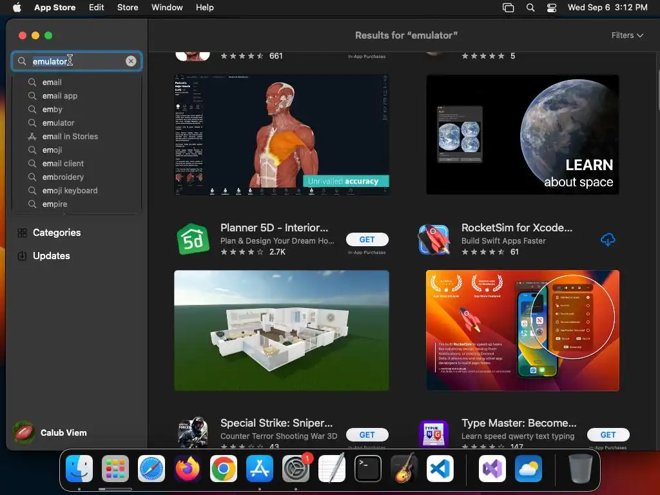This screenshot has height=495, width=660.
Task: Click App Store icon in Dock
Action: 260,469
